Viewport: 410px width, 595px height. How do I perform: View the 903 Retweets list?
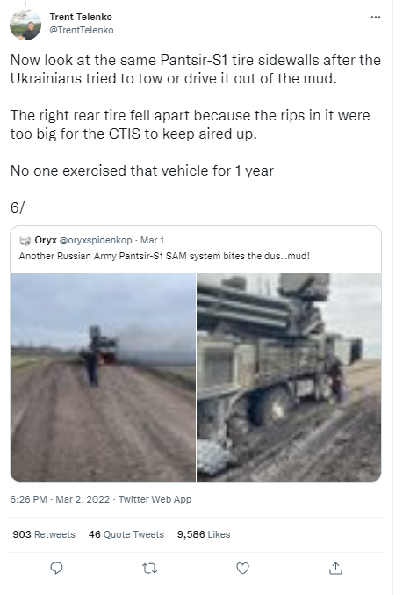click(x=44, y=534)
